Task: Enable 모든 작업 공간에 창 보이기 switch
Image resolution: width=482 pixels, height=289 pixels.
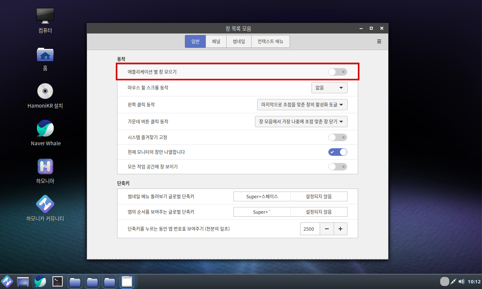Action: [337, 166]
